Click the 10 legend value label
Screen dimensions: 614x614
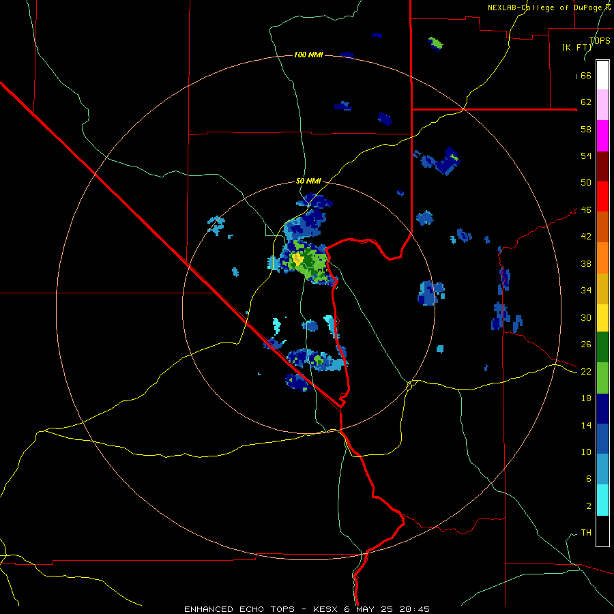[586, 452]
